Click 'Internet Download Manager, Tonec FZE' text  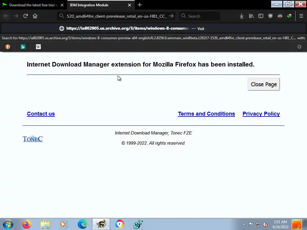(153, 133)
